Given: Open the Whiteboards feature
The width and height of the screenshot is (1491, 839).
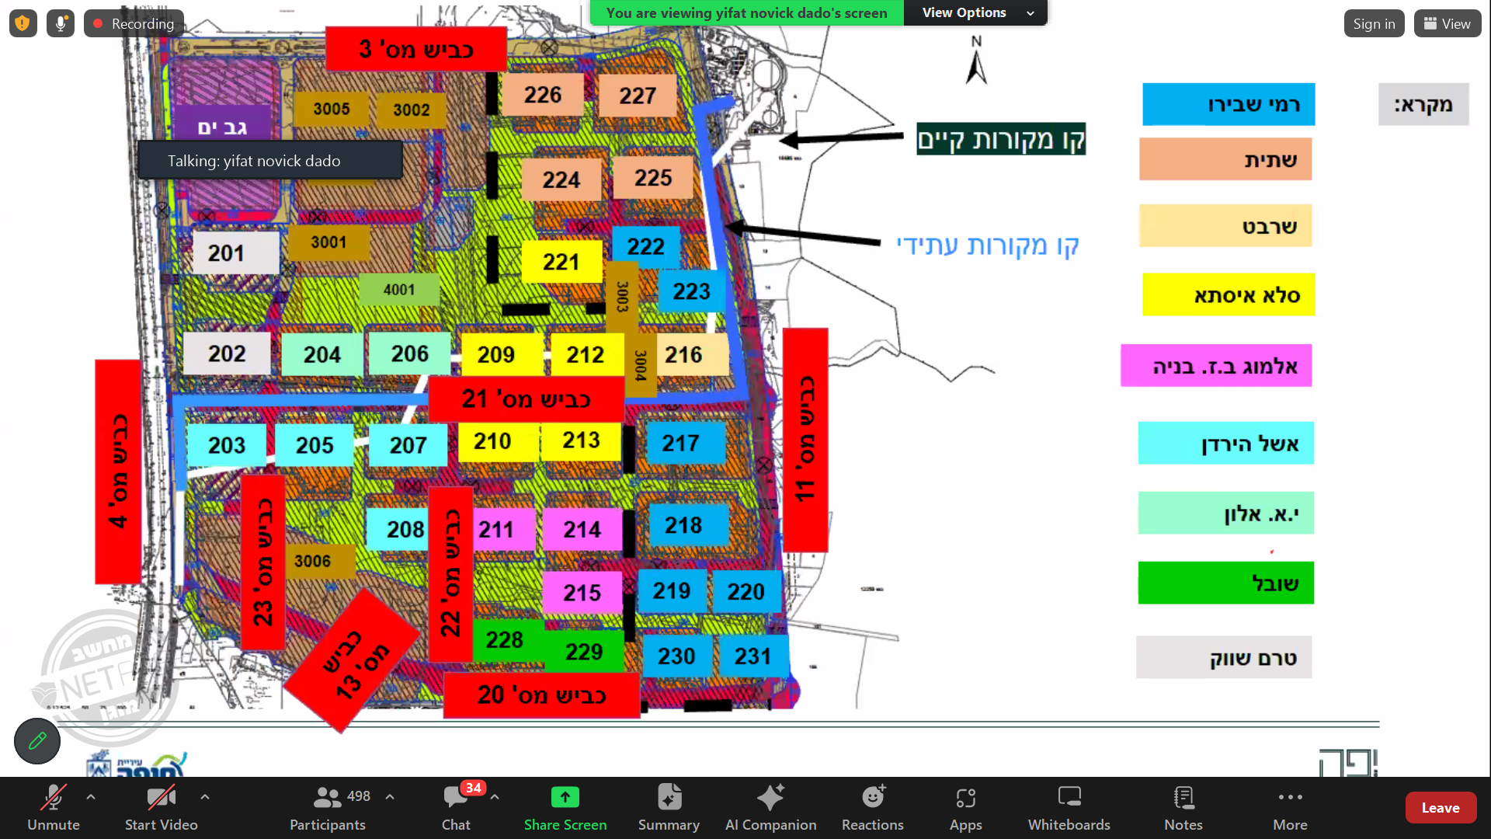Looking at the screenshot, I should click(1069, 808).
